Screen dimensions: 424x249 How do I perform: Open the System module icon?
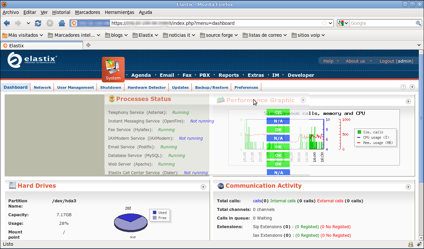tap(113, 70)
